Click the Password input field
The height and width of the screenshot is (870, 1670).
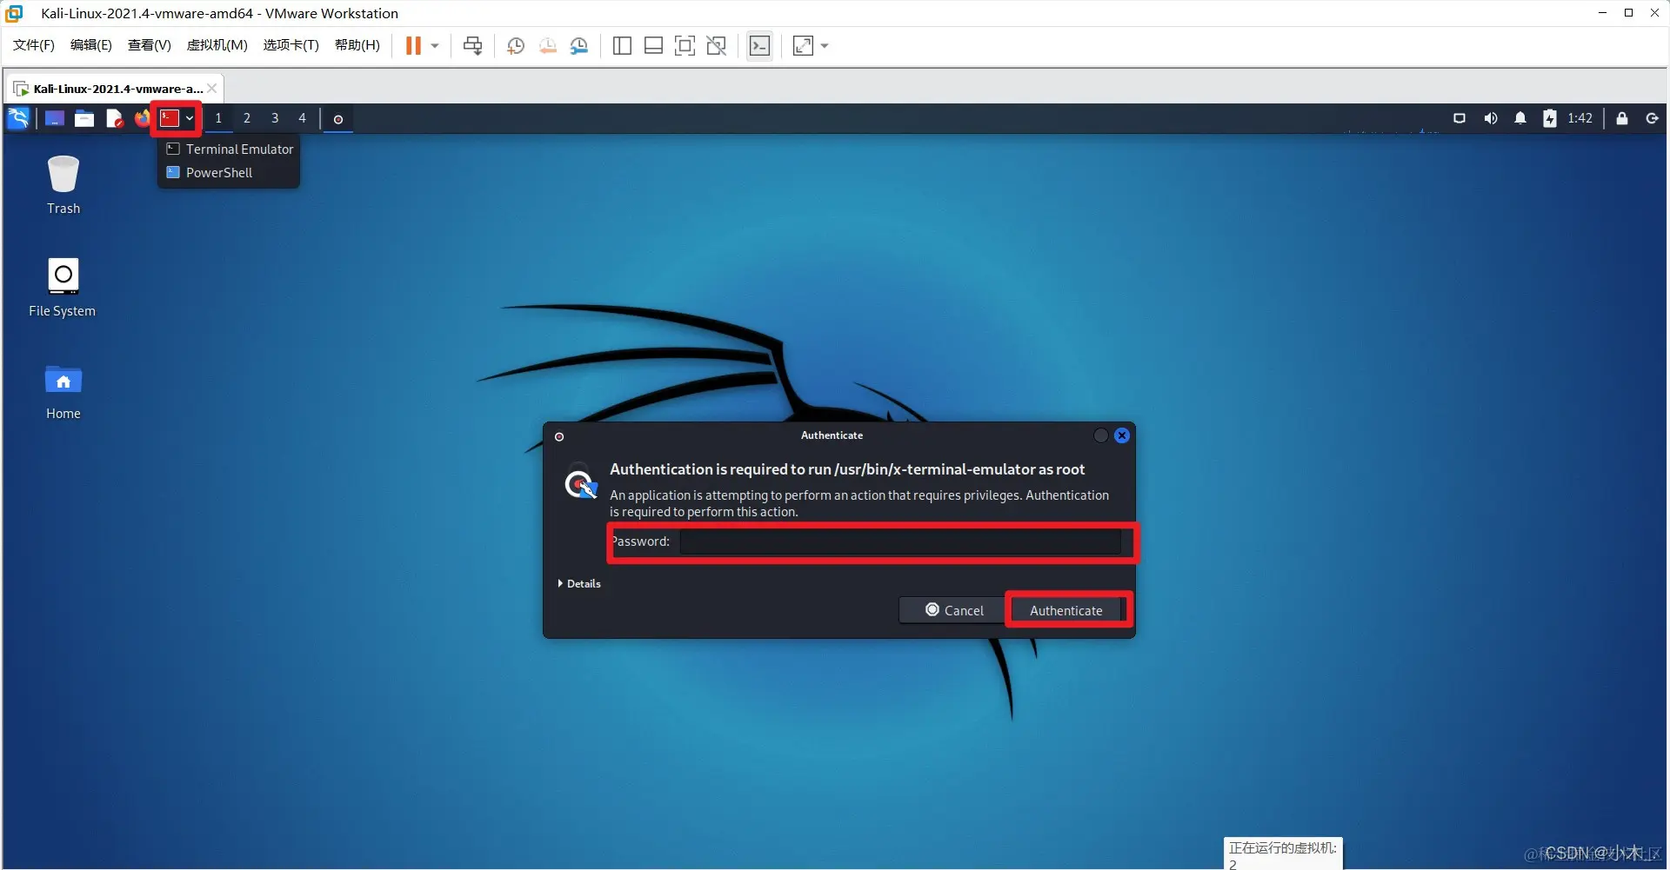click(x=900, y=541)
